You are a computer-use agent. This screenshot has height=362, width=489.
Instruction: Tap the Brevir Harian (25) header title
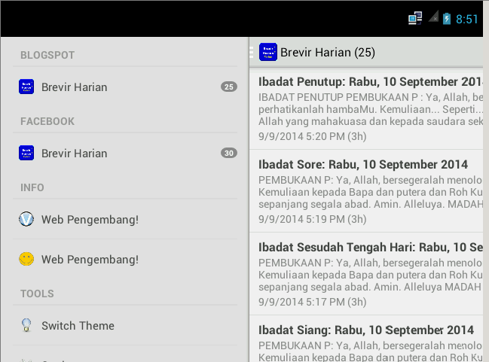point(328,53)
